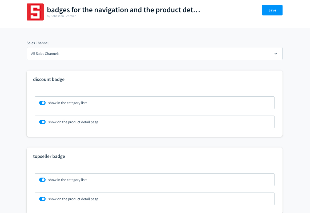Click the Sales Channel dropdown chevron arrow

tap(276, 54)
